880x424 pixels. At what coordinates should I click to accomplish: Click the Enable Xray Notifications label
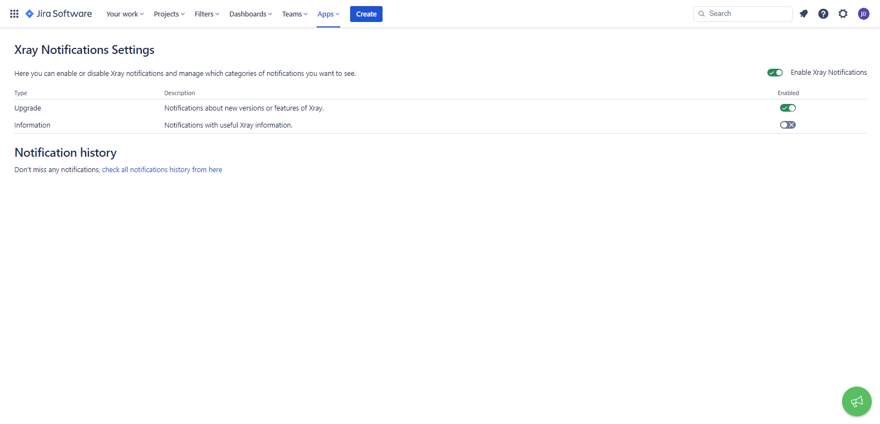point(829,73)
